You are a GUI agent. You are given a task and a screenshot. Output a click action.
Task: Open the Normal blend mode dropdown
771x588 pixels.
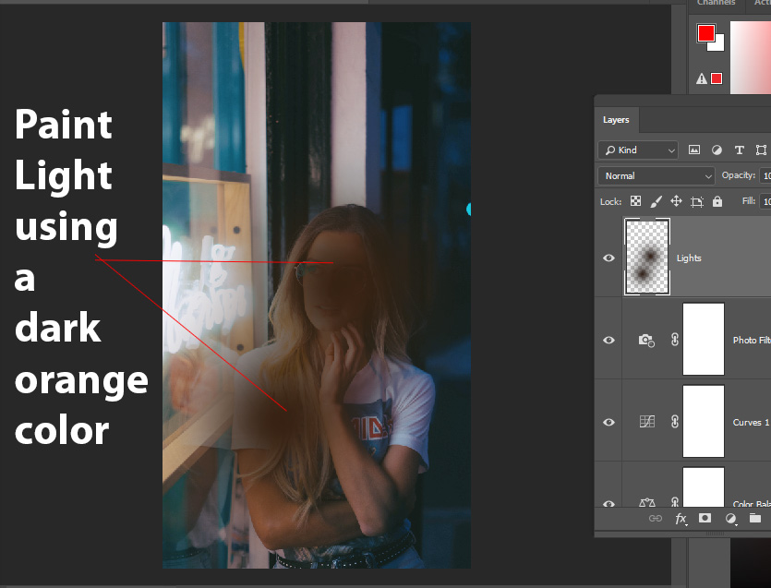coord(656,176)
